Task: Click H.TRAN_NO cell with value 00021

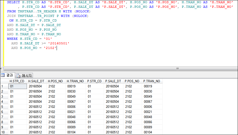Action: [x=75, y=112]
